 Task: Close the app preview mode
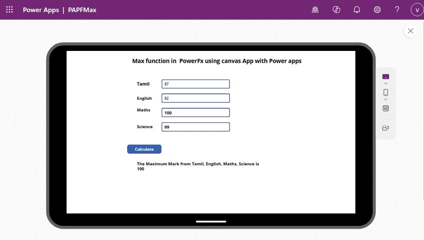click(411, 31)
